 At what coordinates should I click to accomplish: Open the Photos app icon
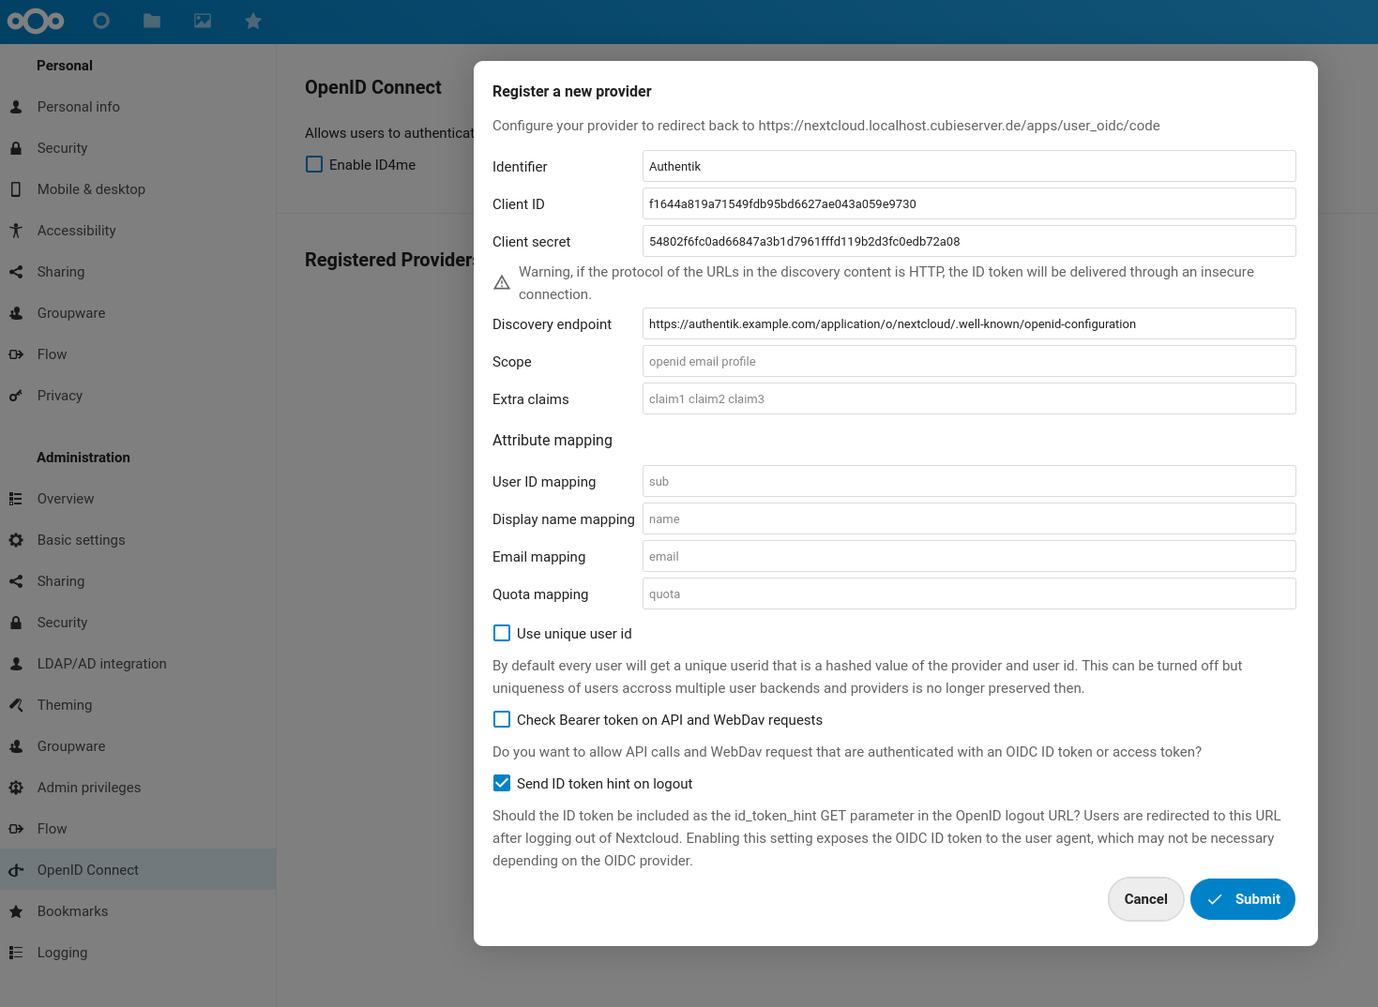pos(203,21)
